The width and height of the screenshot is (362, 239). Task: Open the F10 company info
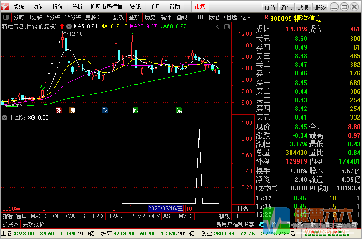point(198,17)
